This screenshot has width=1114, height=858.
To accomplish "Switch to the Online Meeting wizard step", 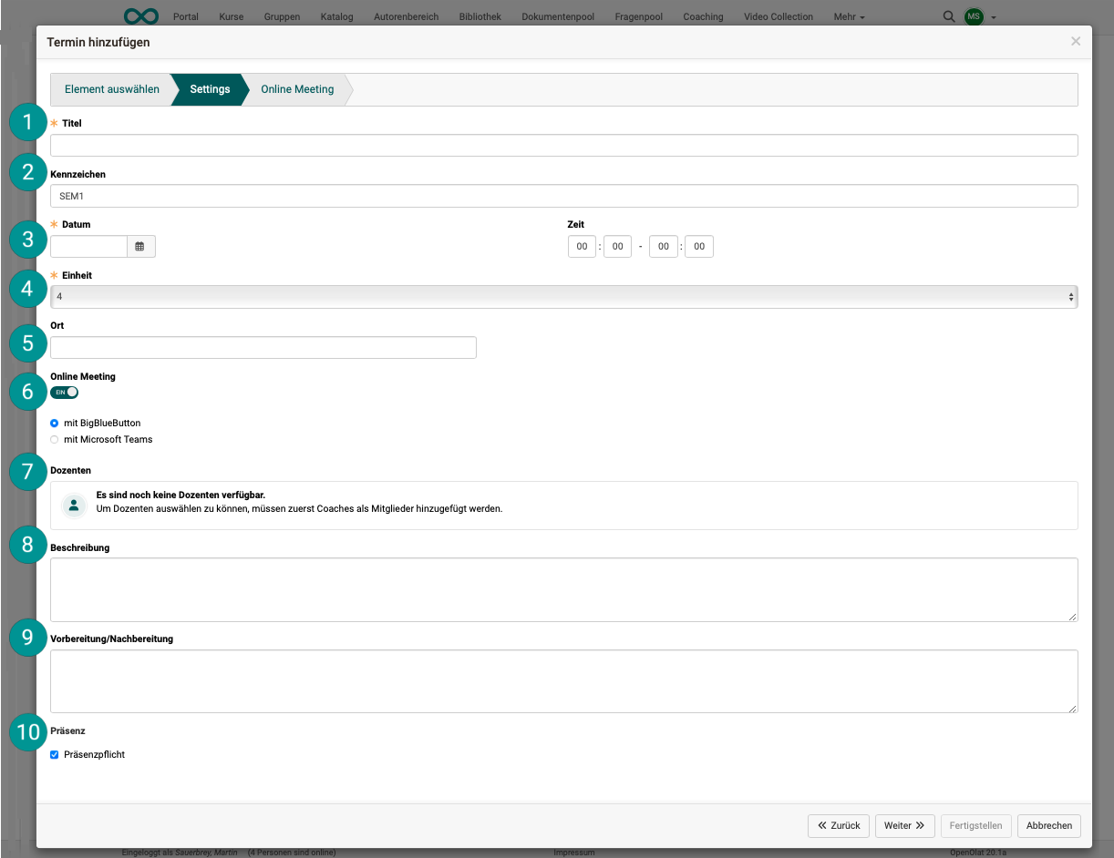I will [x=297, y=89].
